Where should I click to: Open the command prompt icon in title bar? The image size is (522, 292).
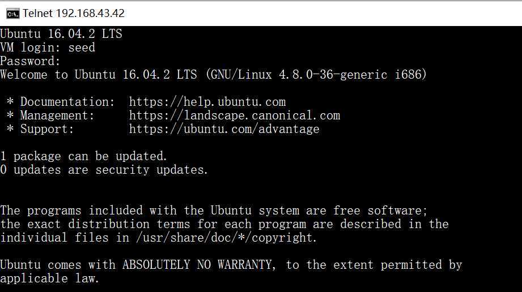[x=12, y=14]
